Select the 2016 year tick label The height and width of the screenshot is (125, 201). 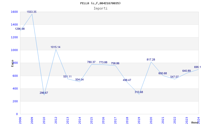click(104, 120)
